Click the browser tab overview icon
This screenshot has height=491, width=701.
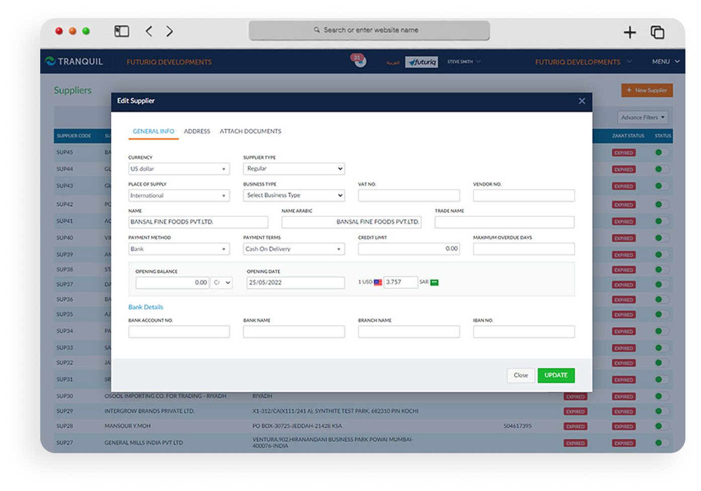pyautogui.click(x=657, y=33)
